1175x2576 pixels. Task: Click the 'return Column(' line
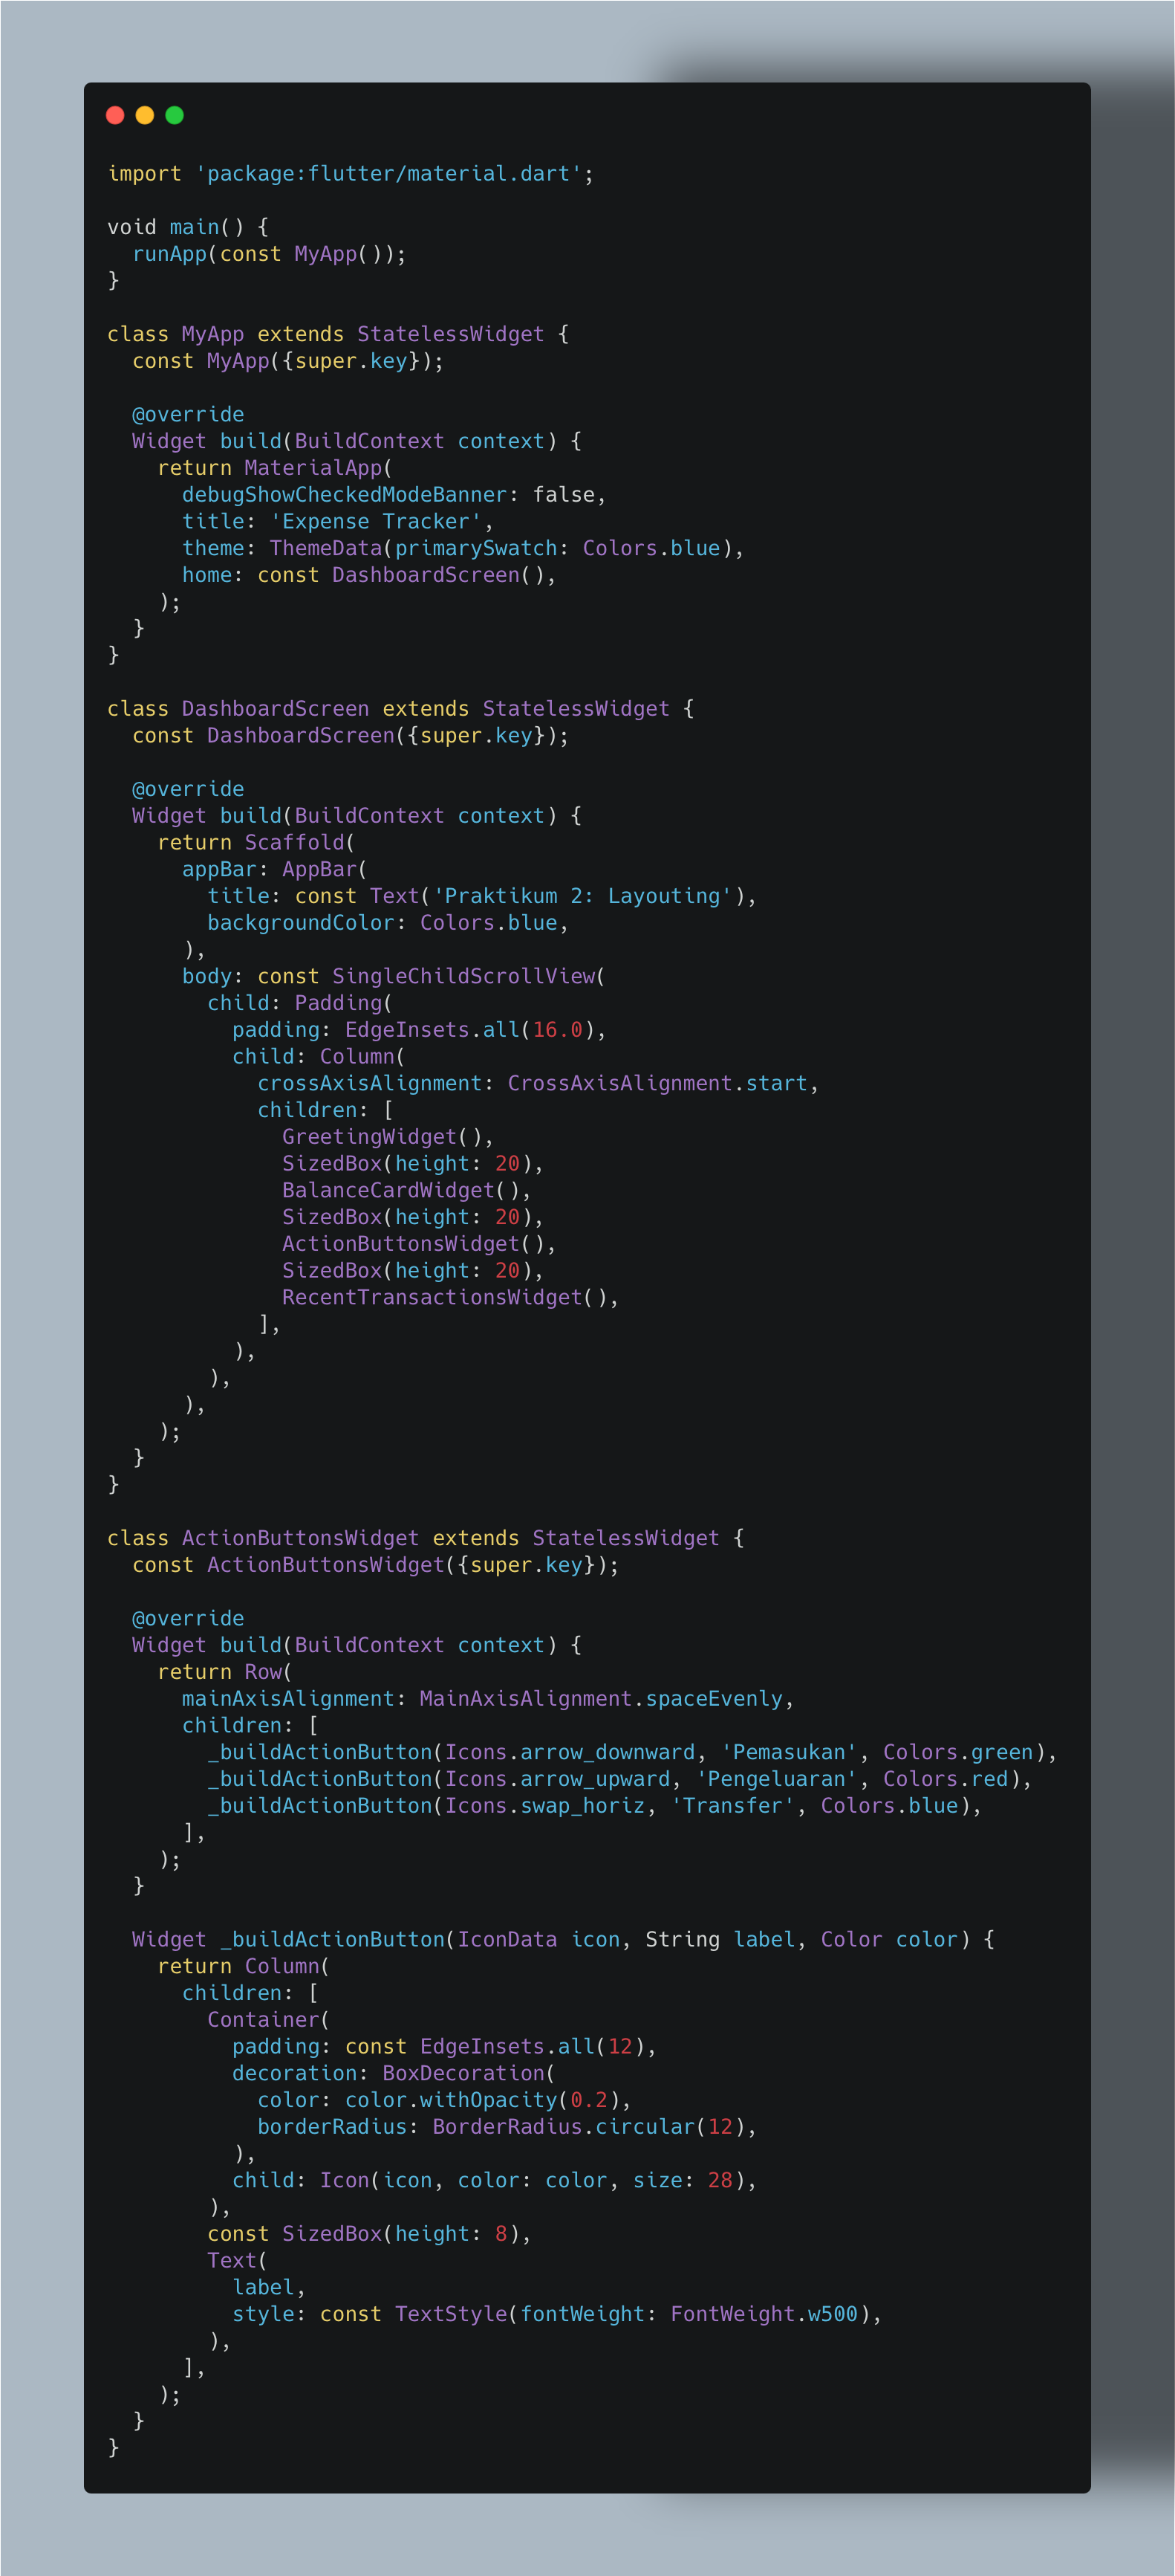244,1967
